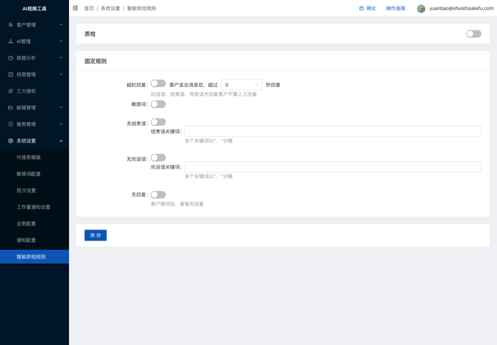Open the 三方授权 menu label
Image resolution: width=497 pixels, height=345 pixels.
click(26, 91)
